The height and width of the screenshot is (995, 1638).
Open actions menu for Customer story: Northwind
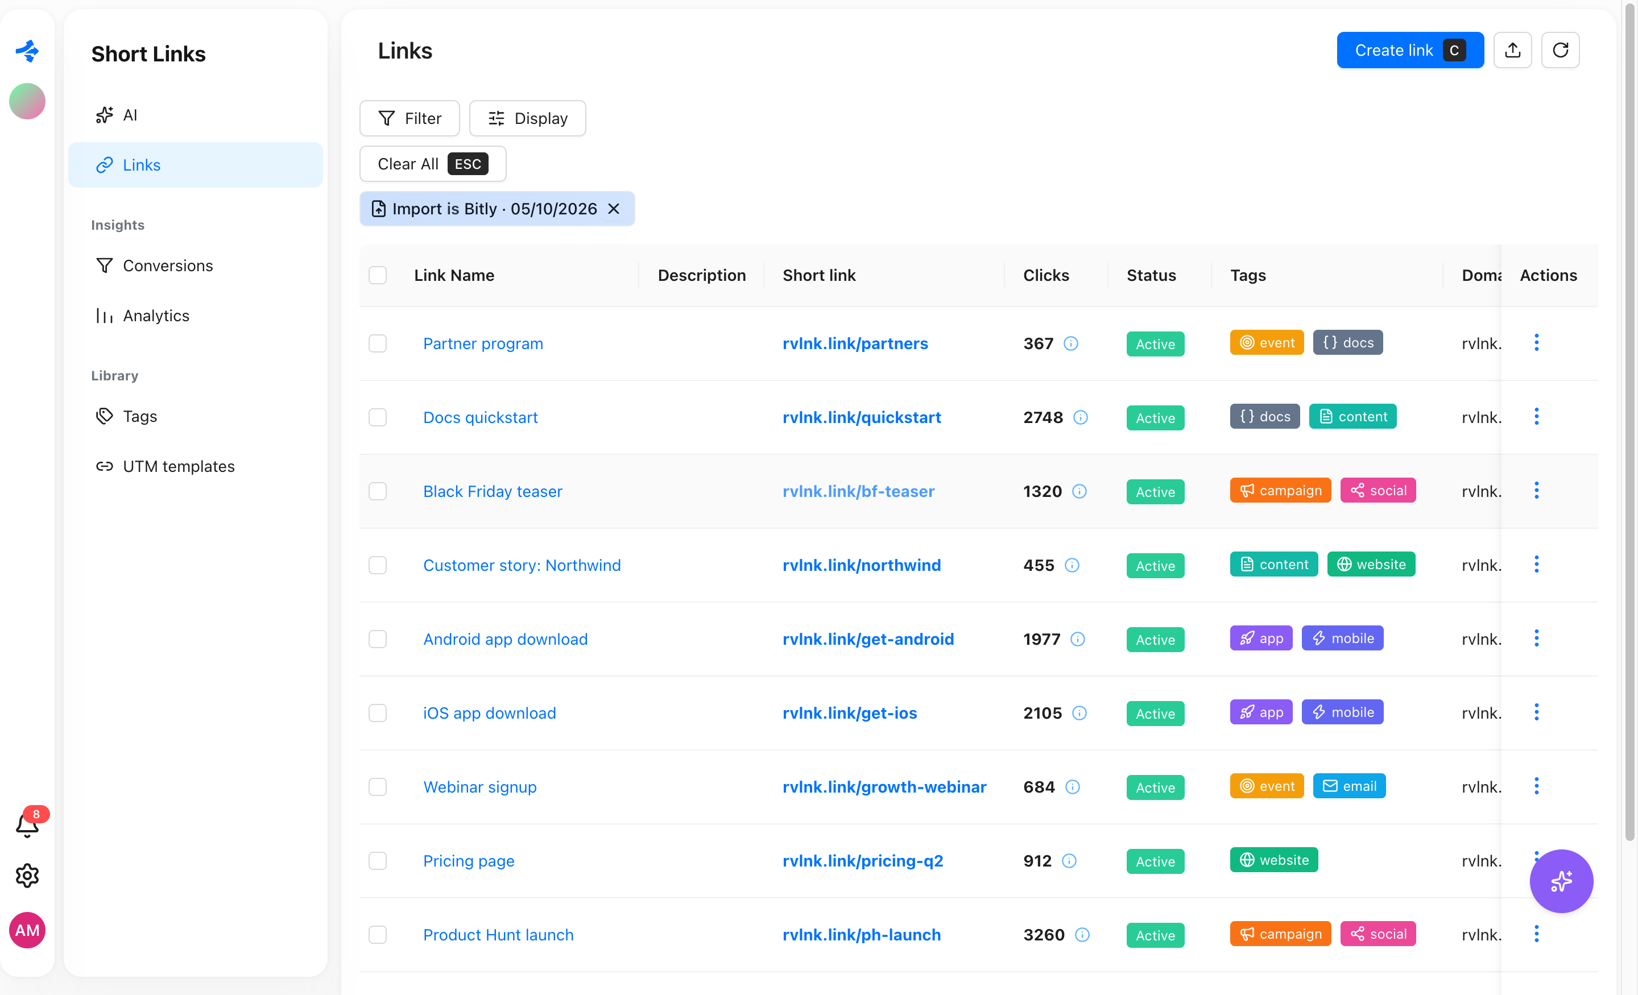[x=1536, y=564]
